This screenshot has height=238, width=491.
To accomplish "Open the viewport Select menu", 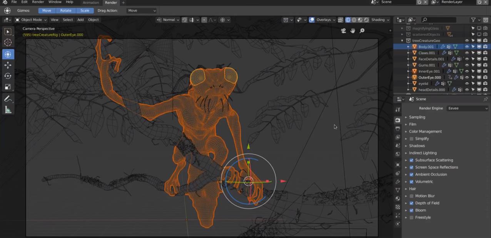I will [x=68, y=20].
